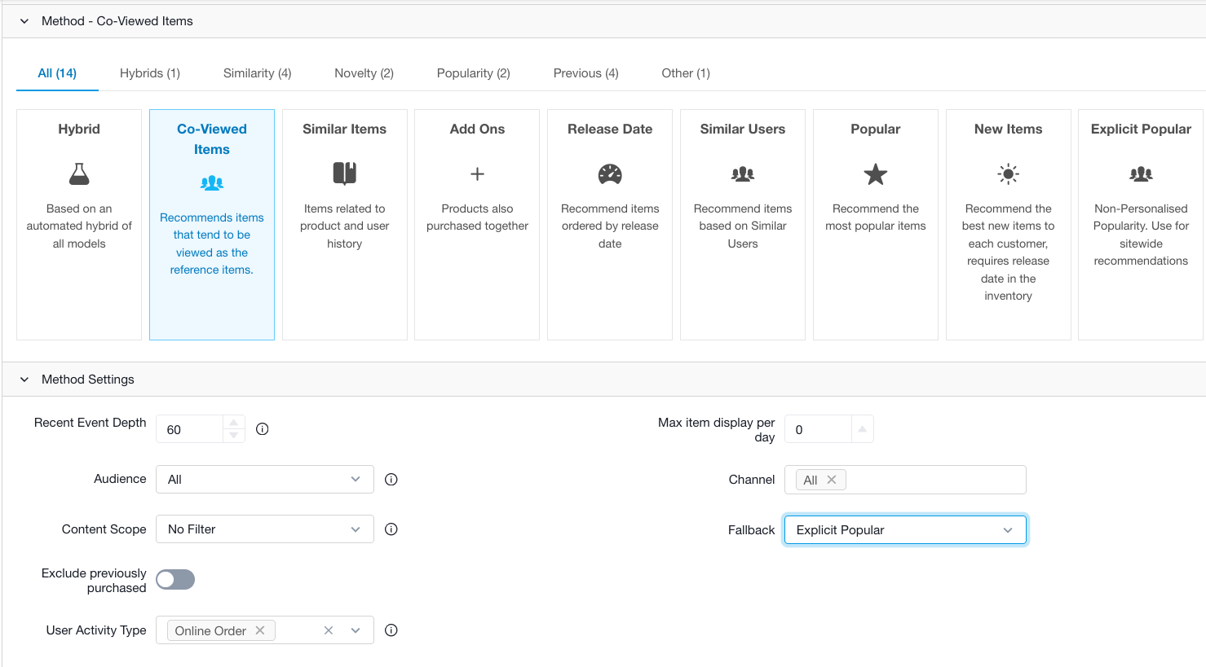
Task: Switch to the Previous (4) tab
Action: 586,73
